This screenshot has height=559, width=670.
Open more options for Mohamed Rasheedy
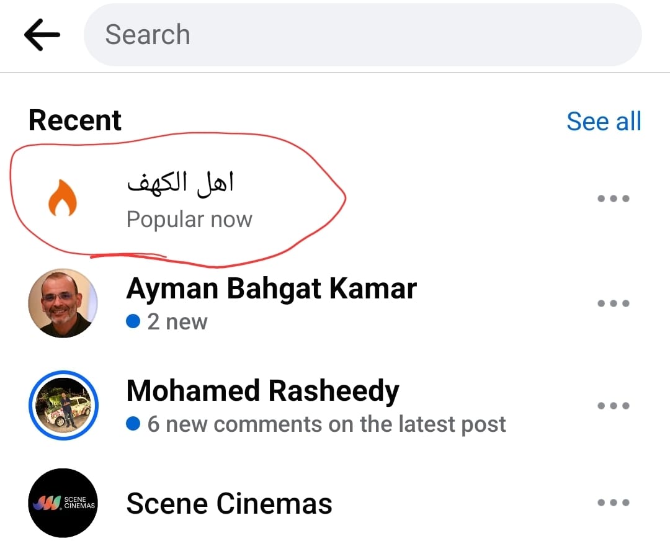[x=613, y=406]
